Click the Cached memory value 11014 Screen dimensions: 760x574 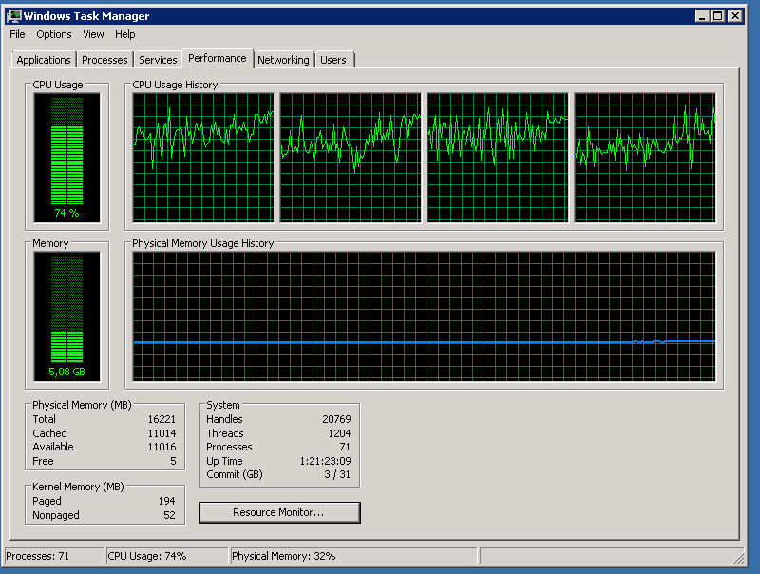[x=161, y=433]
